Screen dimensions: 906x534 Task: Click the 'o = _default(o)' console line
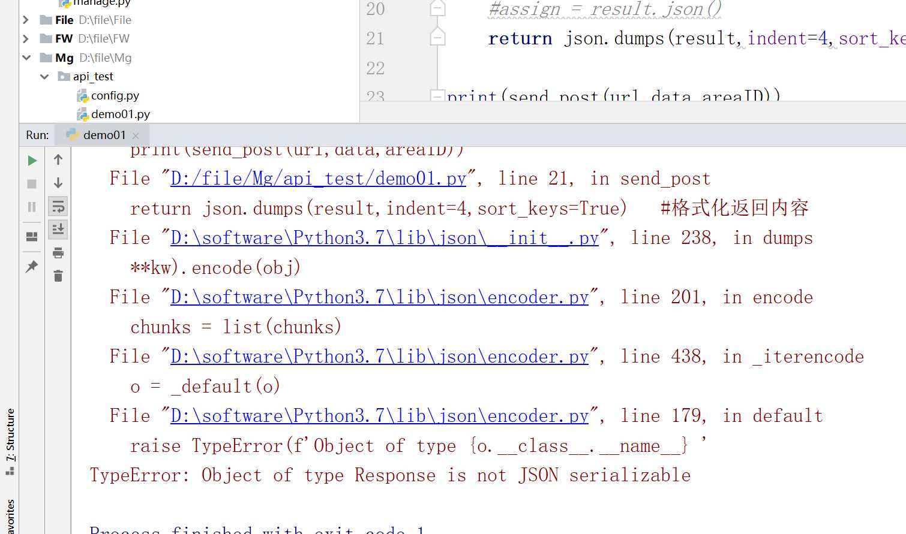coord(205,387)
